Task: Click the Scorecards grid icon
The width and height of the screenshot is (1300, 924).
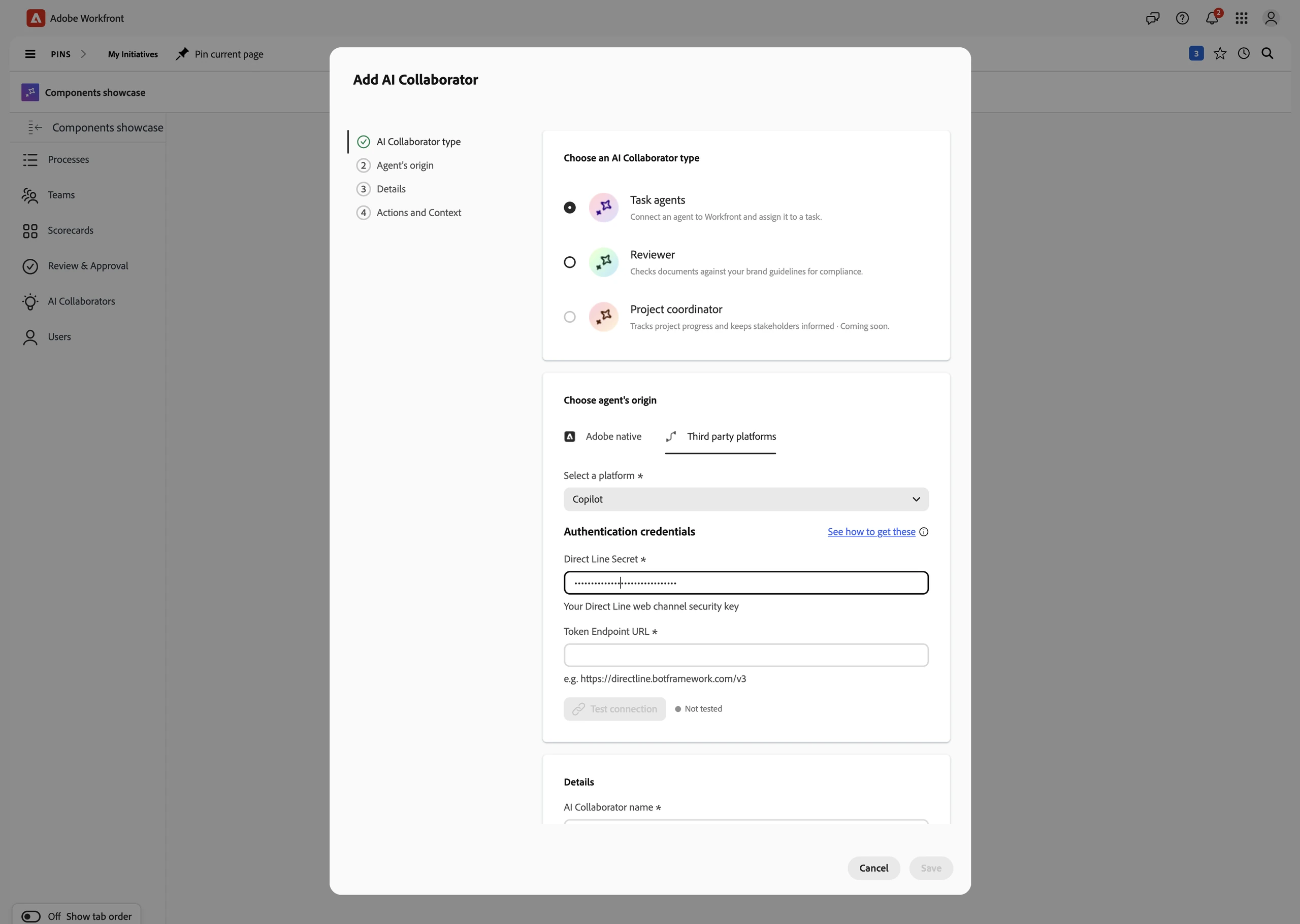Action: click(30, 231)
